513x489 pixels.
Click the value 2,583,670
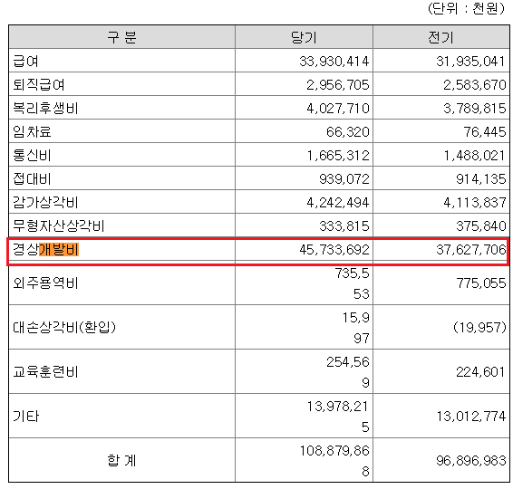click(474, 85)
